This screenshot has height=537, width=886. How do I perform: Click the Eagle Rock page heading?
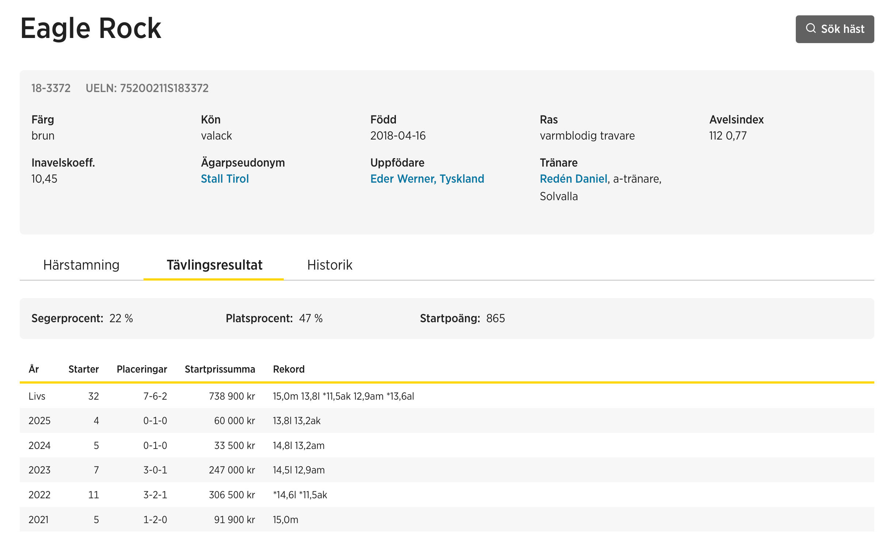click(x=91, y=28)
